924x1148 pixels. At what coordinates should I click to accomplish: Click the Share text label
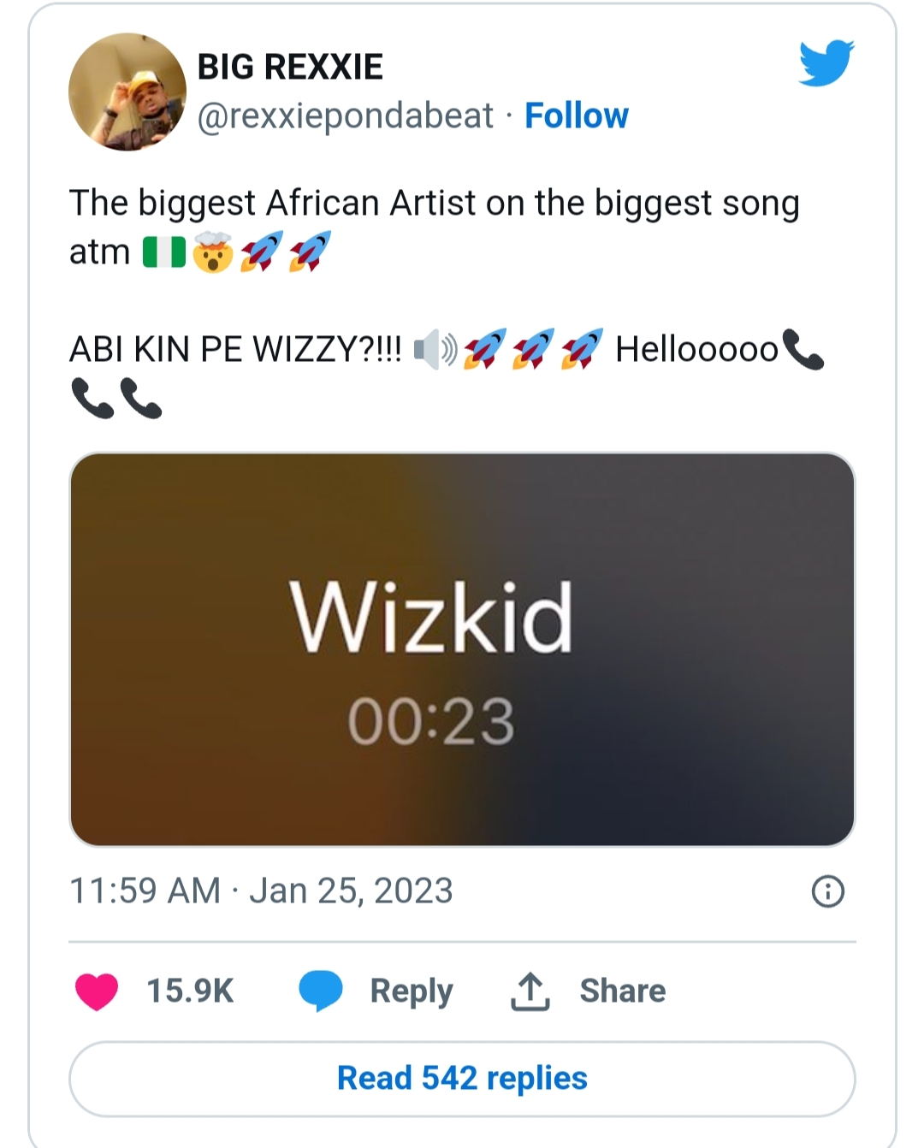[x=622, y=991]
